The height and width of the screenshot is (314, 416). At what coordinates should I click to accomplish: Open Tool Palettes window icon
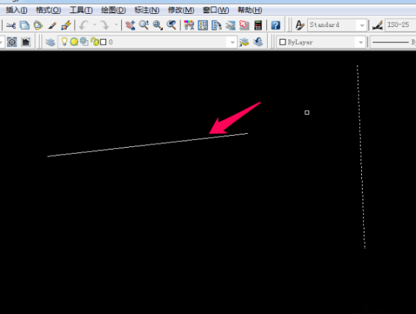point(216,26)
